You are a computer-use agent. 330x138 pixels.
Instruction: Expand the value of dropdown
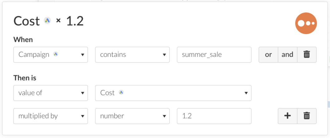(x=50, y=93)
